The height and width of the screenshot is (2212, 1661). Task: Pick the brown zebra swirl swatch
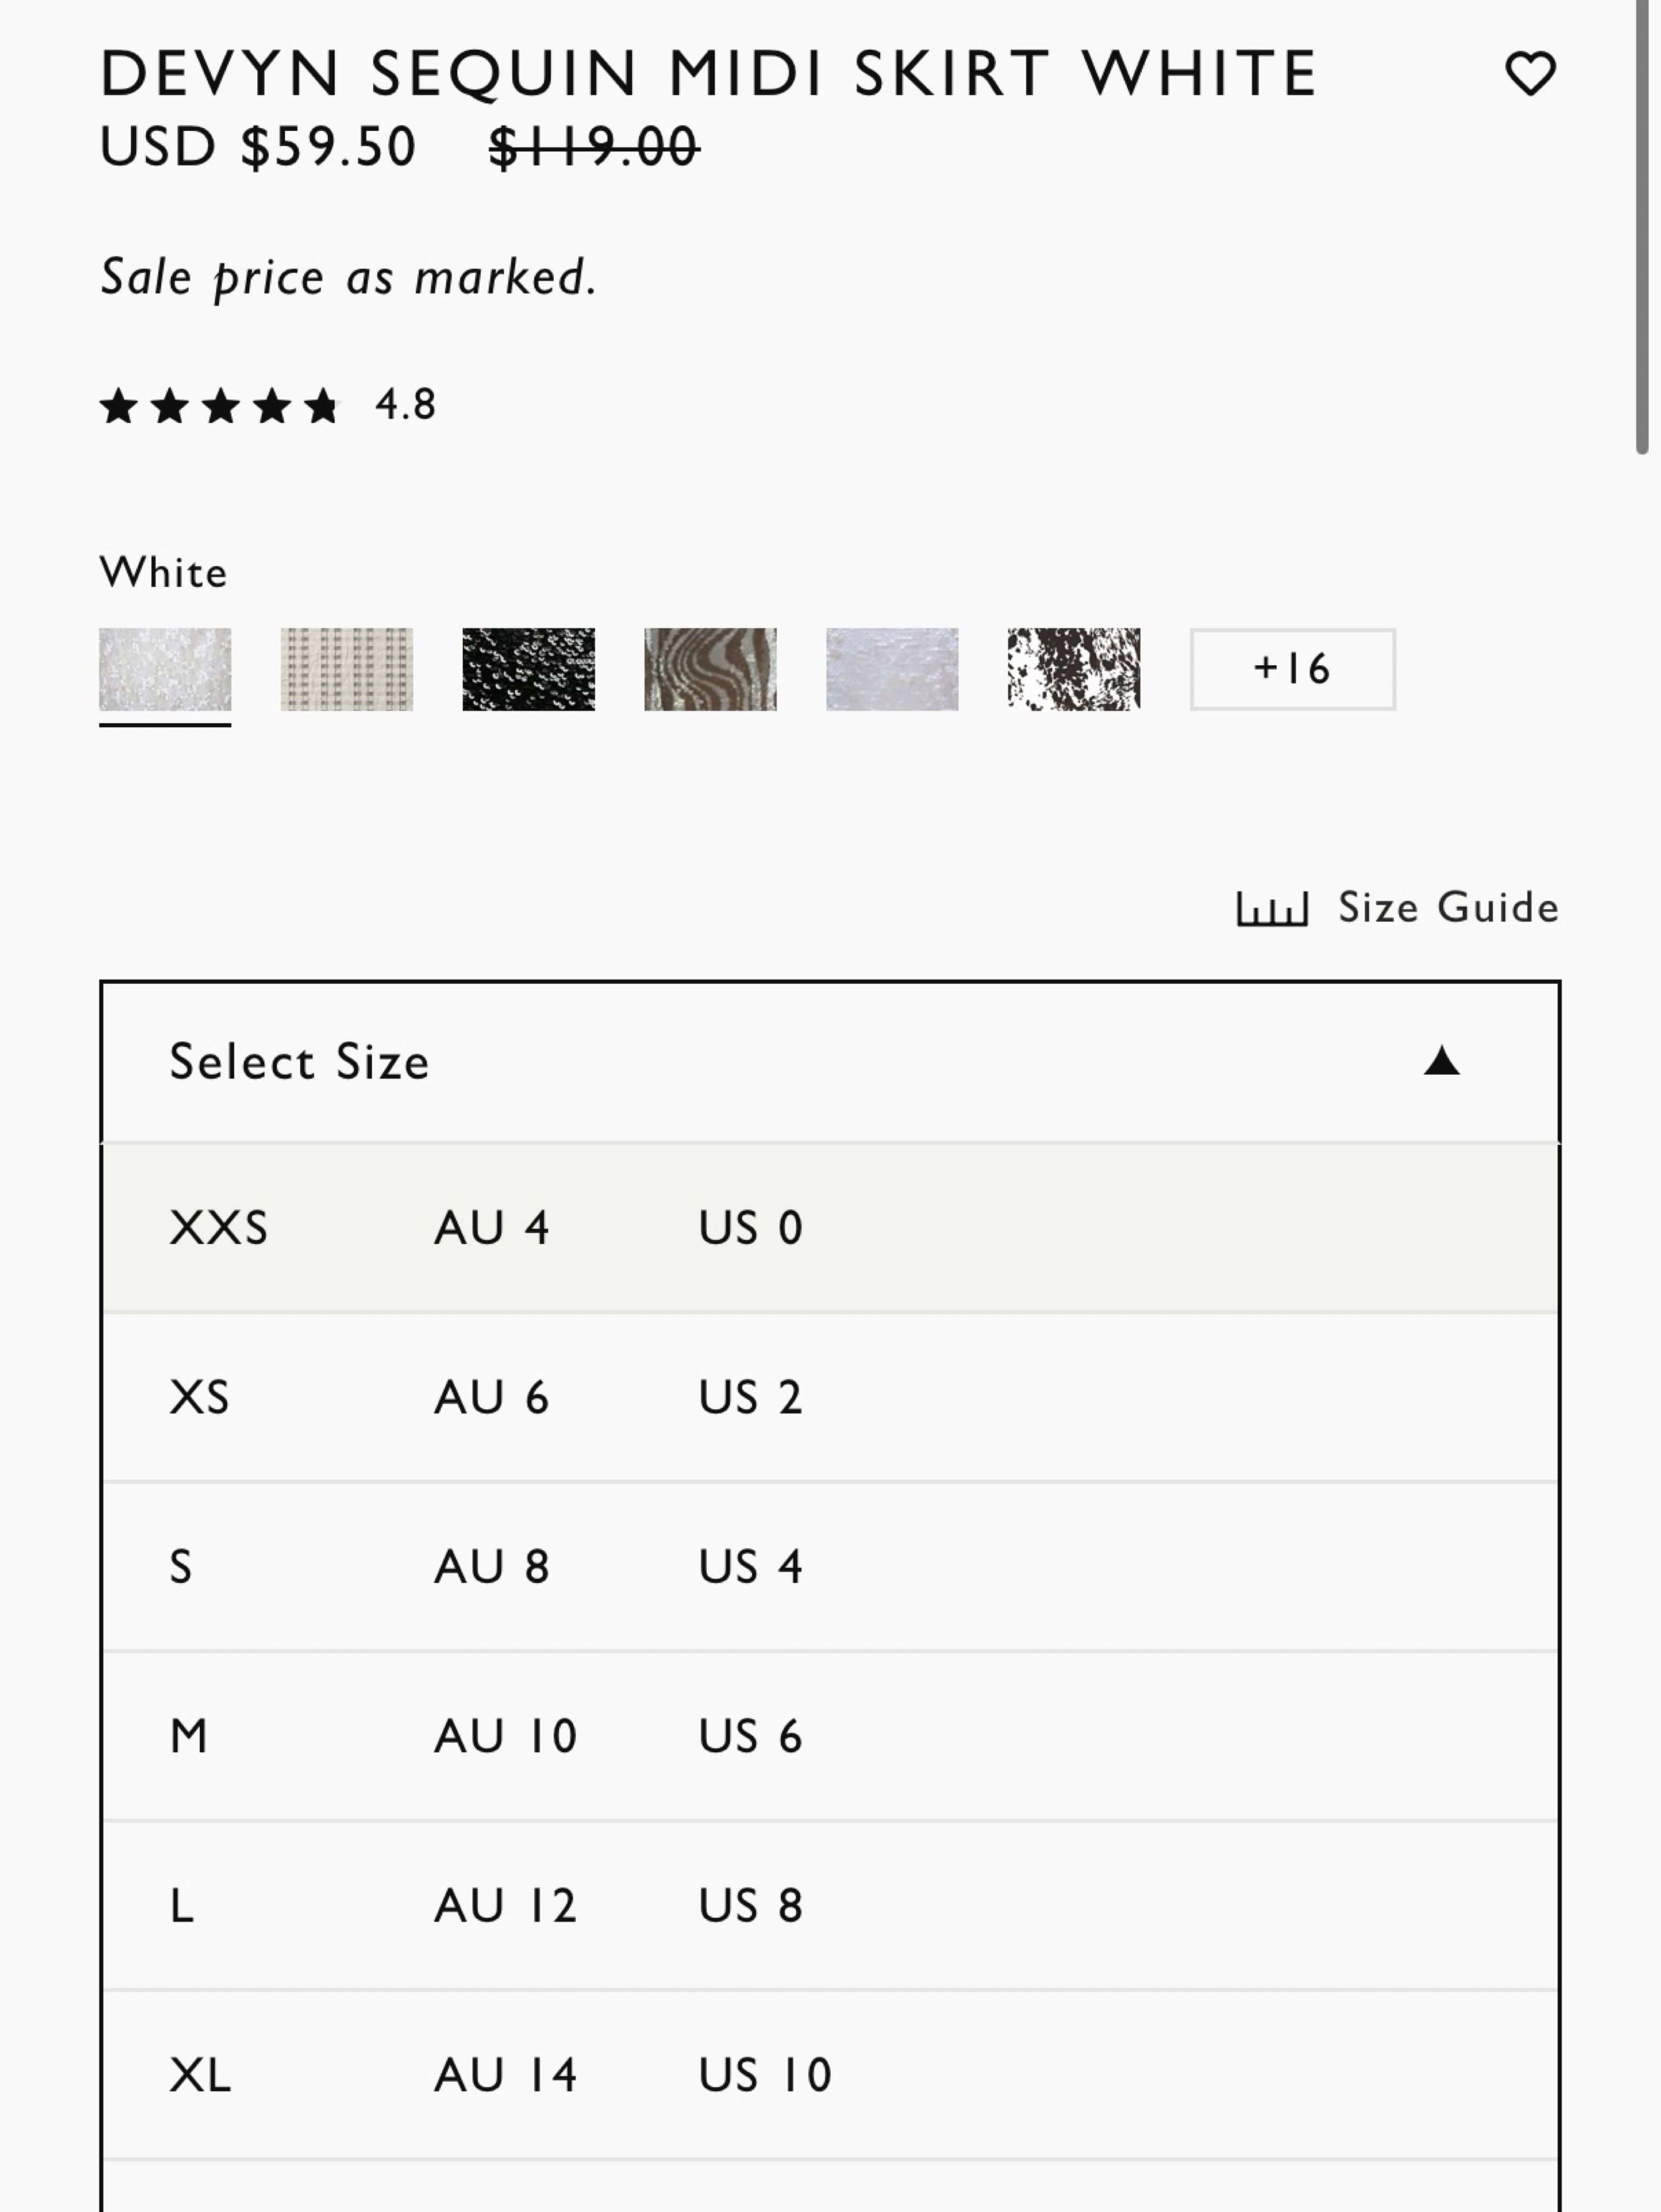click(710, 669)
